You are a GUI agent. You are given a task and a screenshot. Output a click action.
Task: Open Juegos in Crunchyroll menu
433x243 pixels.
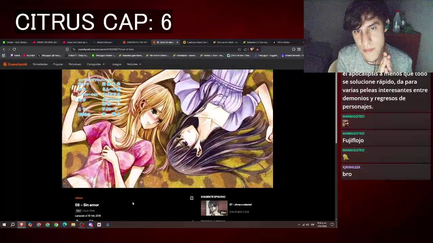tap(117, 64)
